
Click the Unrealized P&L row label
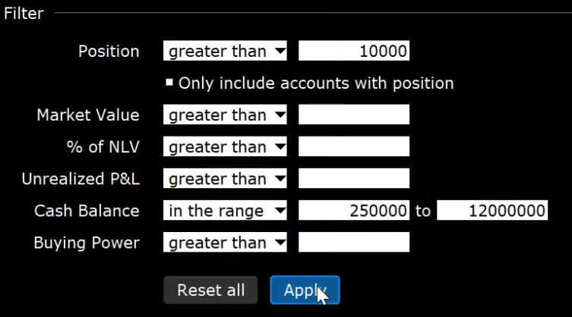(x=81, y=179)
